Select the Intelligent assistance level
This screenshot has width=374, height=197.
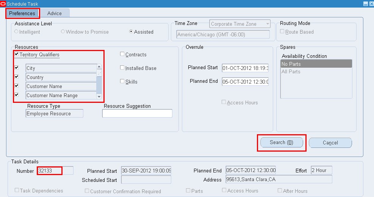tap(16, 31)
